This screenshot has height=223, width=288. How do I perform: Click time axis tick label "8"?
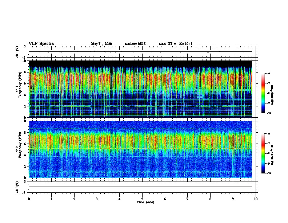coord(210,199)
